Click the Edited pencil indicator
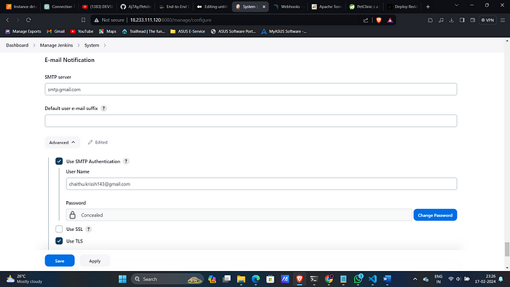This screenshot has height=287, width=510. (98, 142)
